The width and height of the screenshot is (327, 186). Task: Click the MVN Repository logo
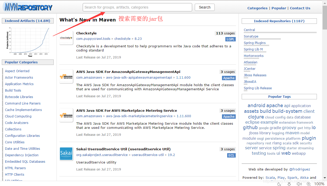[28, 7]
